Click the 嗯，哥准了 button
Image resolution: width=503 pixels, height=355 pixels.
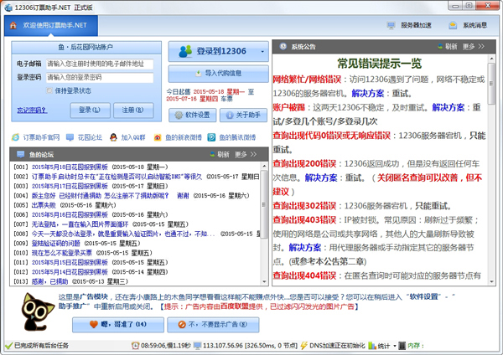pos(118,325)
